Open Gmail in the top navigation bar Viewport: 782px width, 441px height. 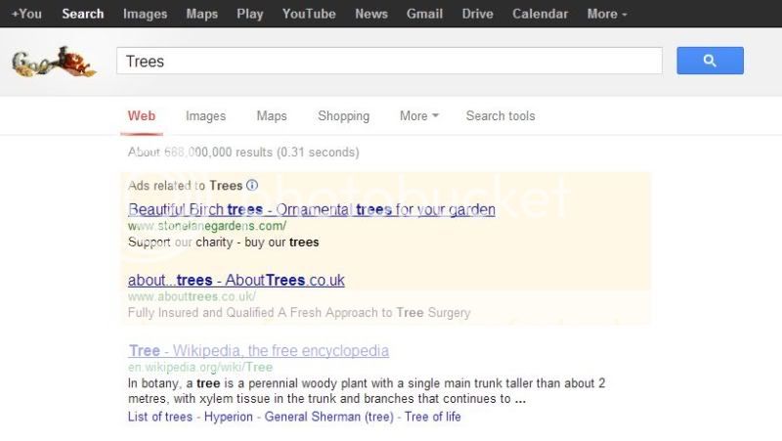coord(425,14)
